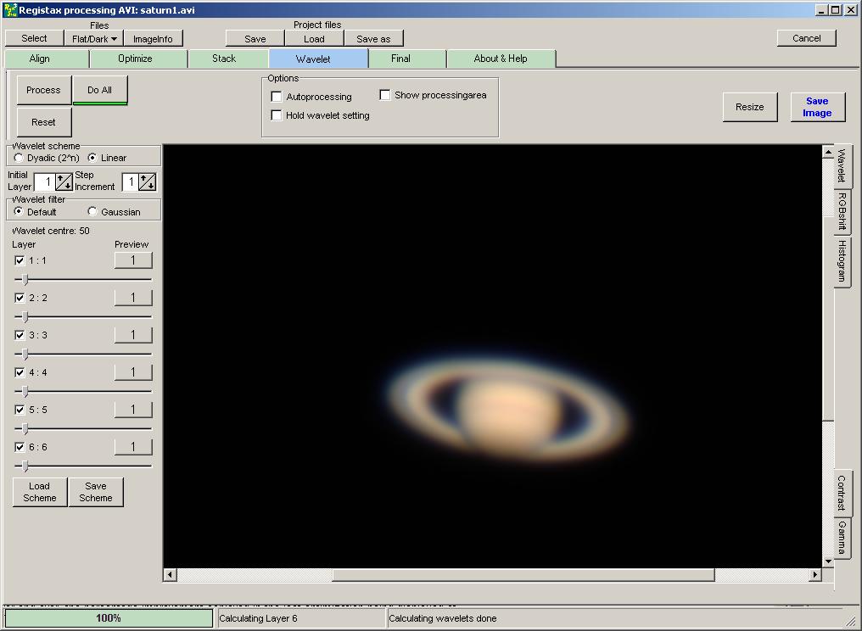Open the About & Help tab
862x631 pixels.
(501, 59)
